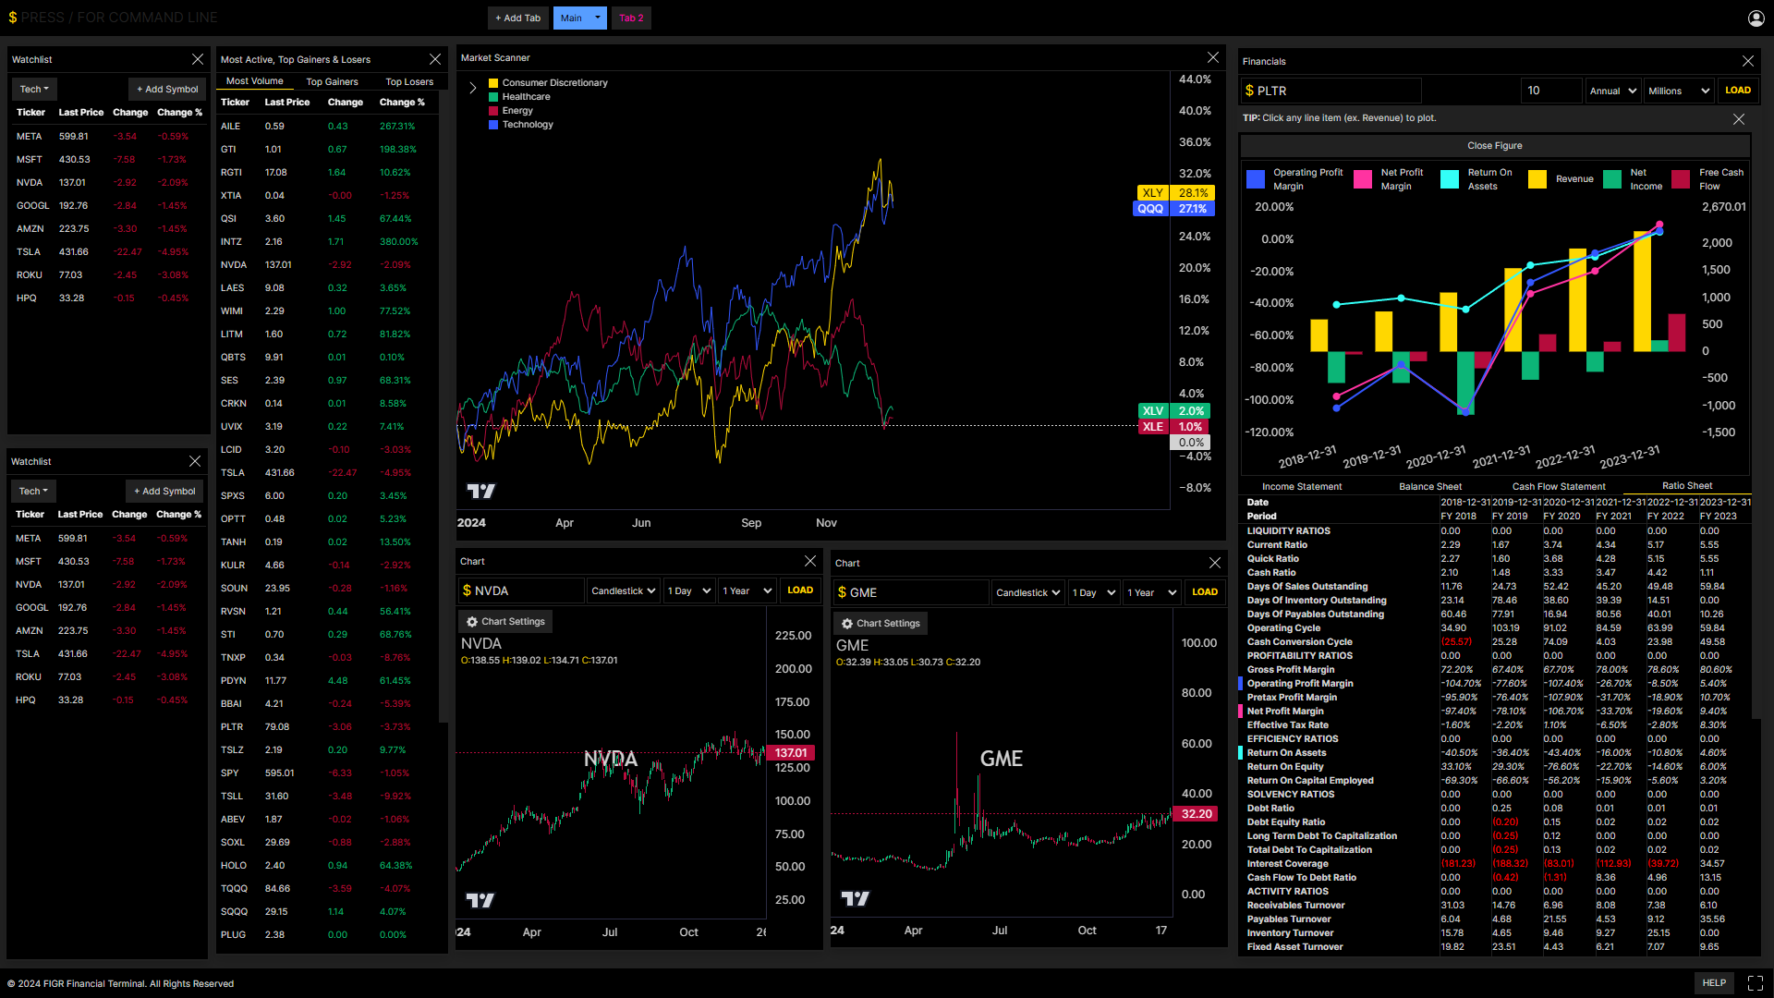
Task: Toggle Energy red legend swatch
Action: [493, 111]
